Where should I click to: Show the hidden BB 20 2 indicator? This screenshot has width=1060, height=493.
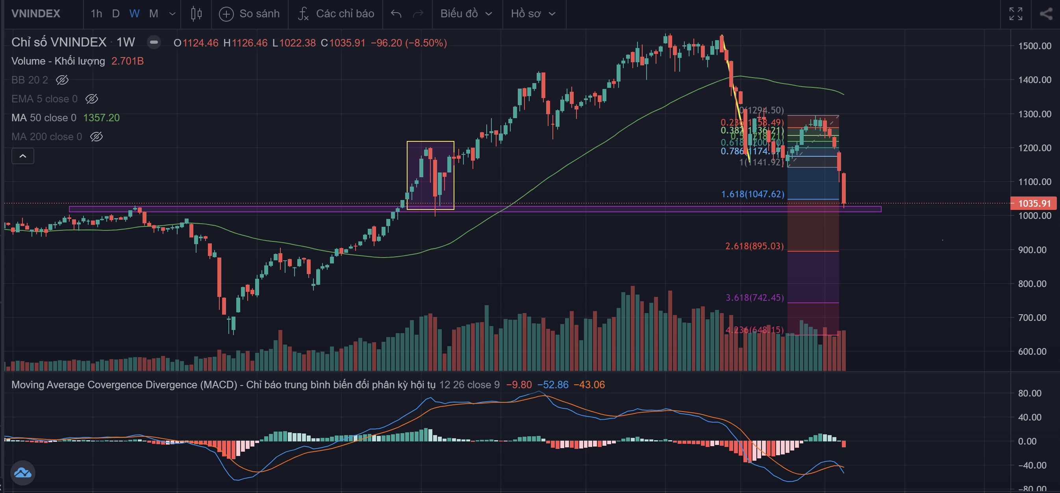62,80
